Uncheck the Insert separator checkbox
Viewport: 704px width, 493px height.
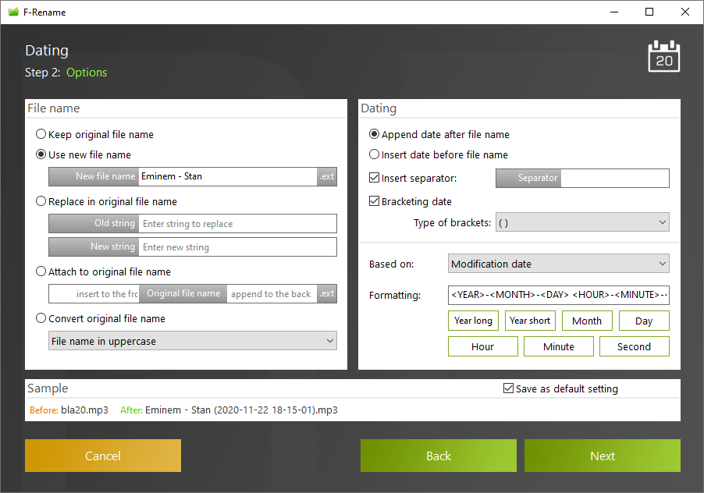point(374,178)
